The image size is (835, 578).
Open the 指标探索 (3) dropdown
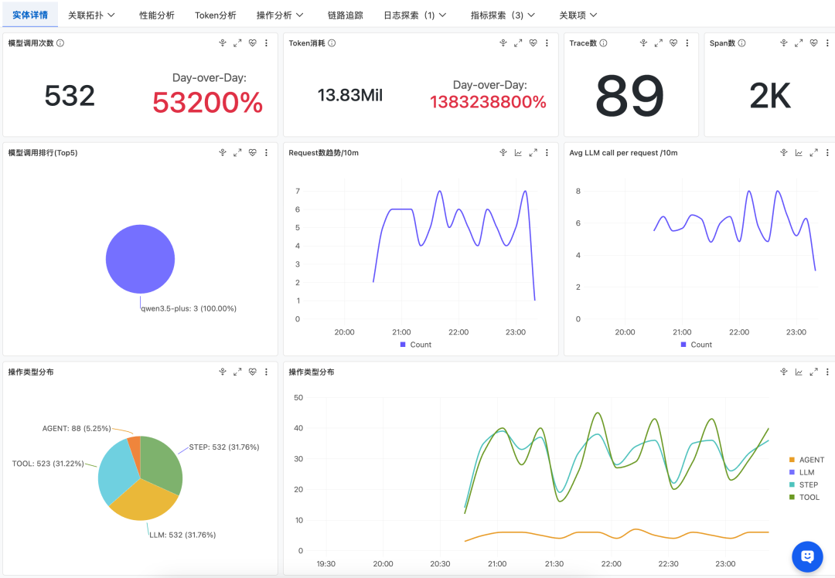pyautogui.click(x=501, y=14)
